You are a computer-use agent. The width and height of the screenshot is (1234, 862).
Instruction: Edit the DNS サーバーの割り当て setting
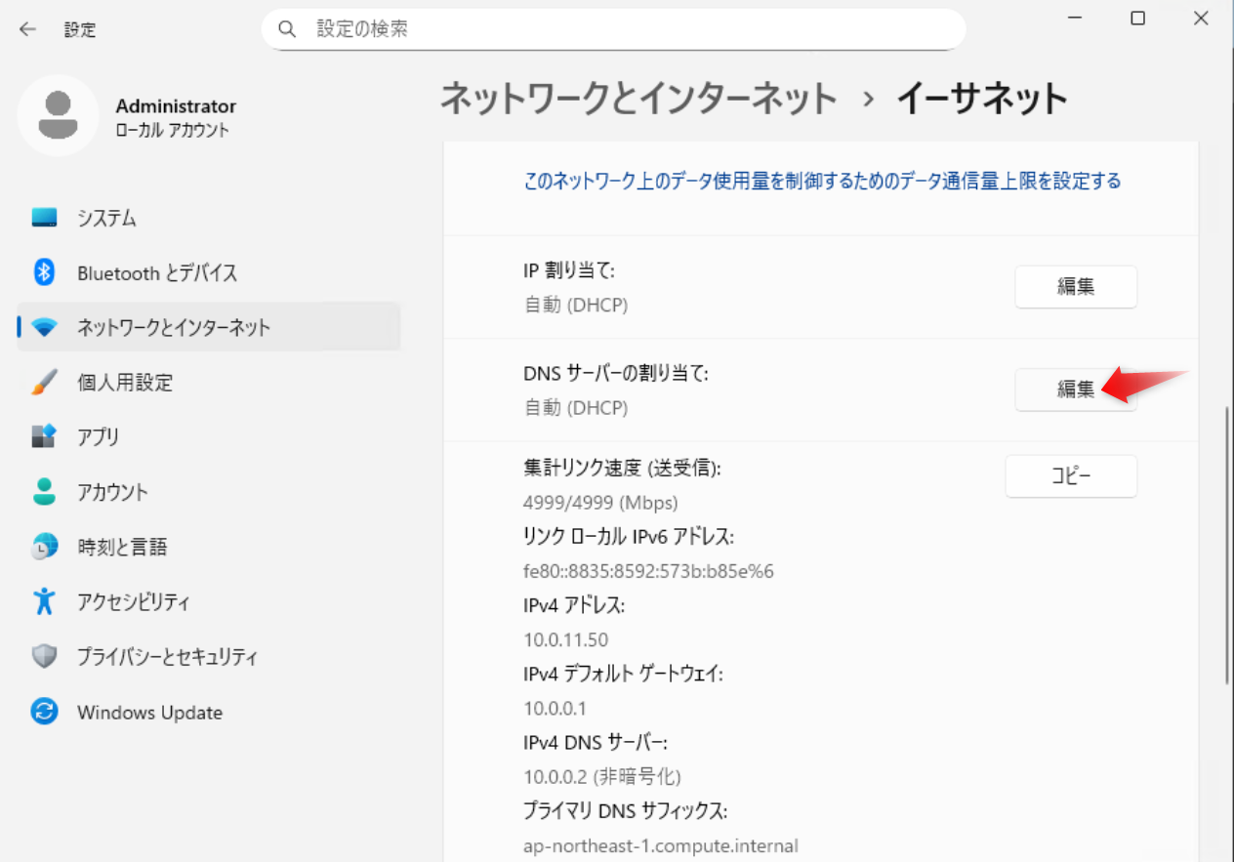pyautogui.click(x=1075, y=390)
